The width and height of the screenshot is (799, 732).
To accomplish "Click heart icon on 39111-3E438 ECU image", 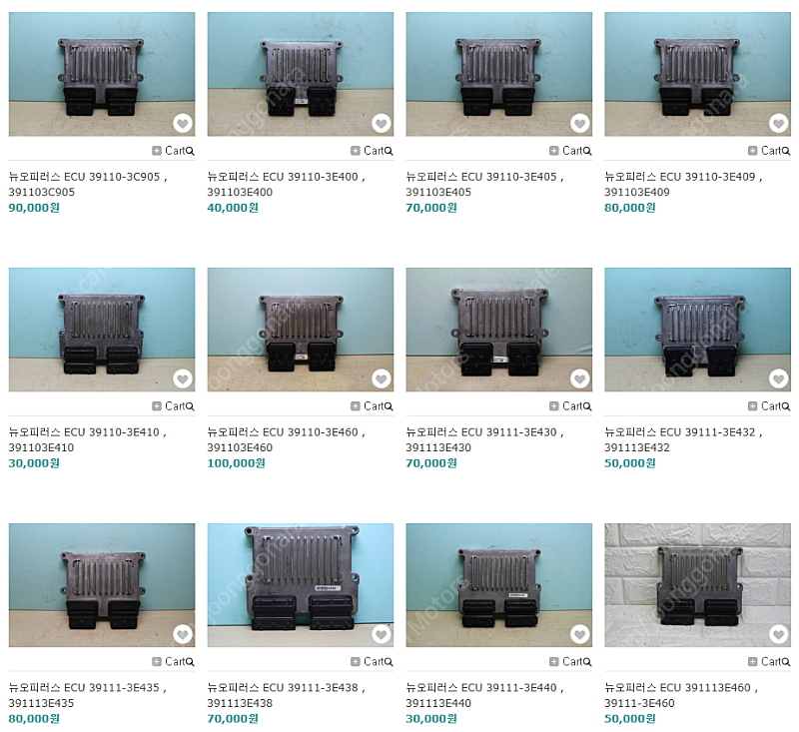I will [x=382, y=634].
